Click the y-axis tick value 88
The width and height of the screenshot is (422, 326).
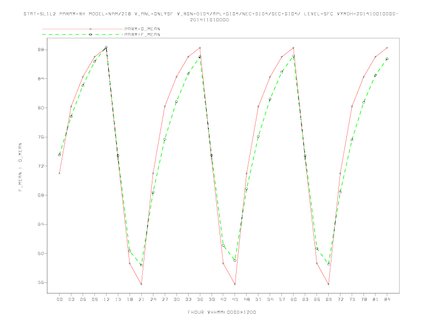click(x=40, y=50)
